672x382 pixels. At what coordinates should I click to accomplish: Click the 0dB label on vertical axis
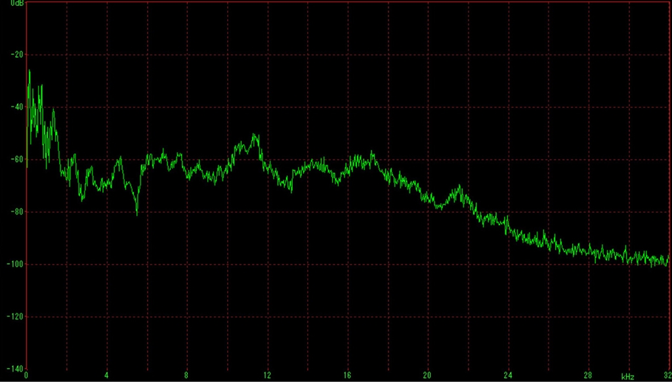pyautogui.click(x=16, y=3)
